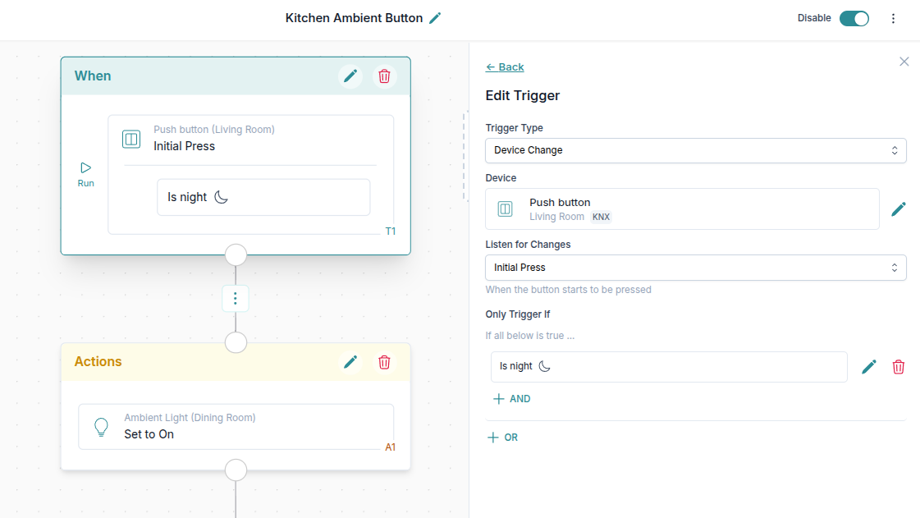Image resolution: width=920 pixels, height=518 pixels.
Task: Change the Push button device with pencil icon
Action: [x=899, y=209]
